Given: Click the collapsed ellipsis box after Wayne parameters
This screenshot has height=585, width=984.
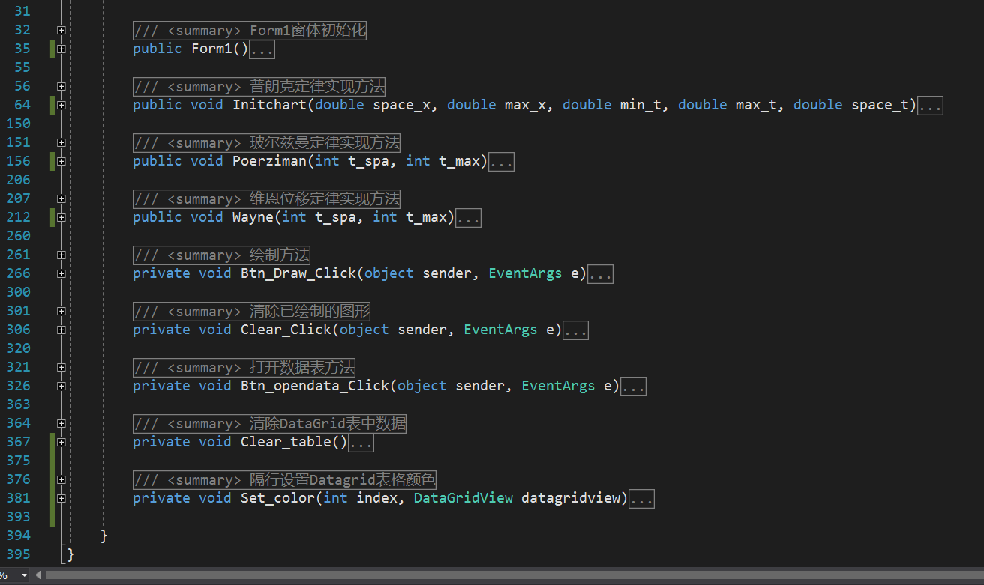Looking at the screenshot, I should point(468,218).
